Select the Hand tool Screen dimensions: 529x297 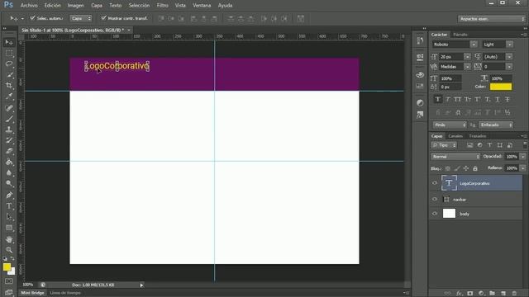click(9, 239)
